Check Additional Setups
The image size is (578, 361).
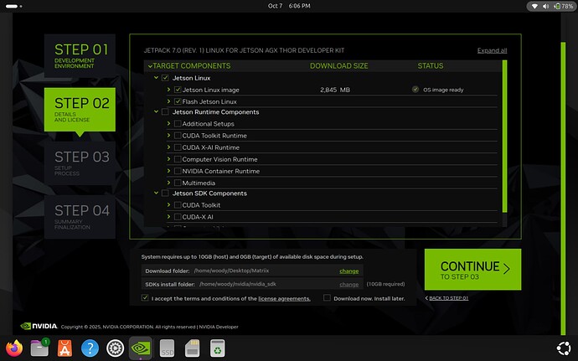click(178, 123)
